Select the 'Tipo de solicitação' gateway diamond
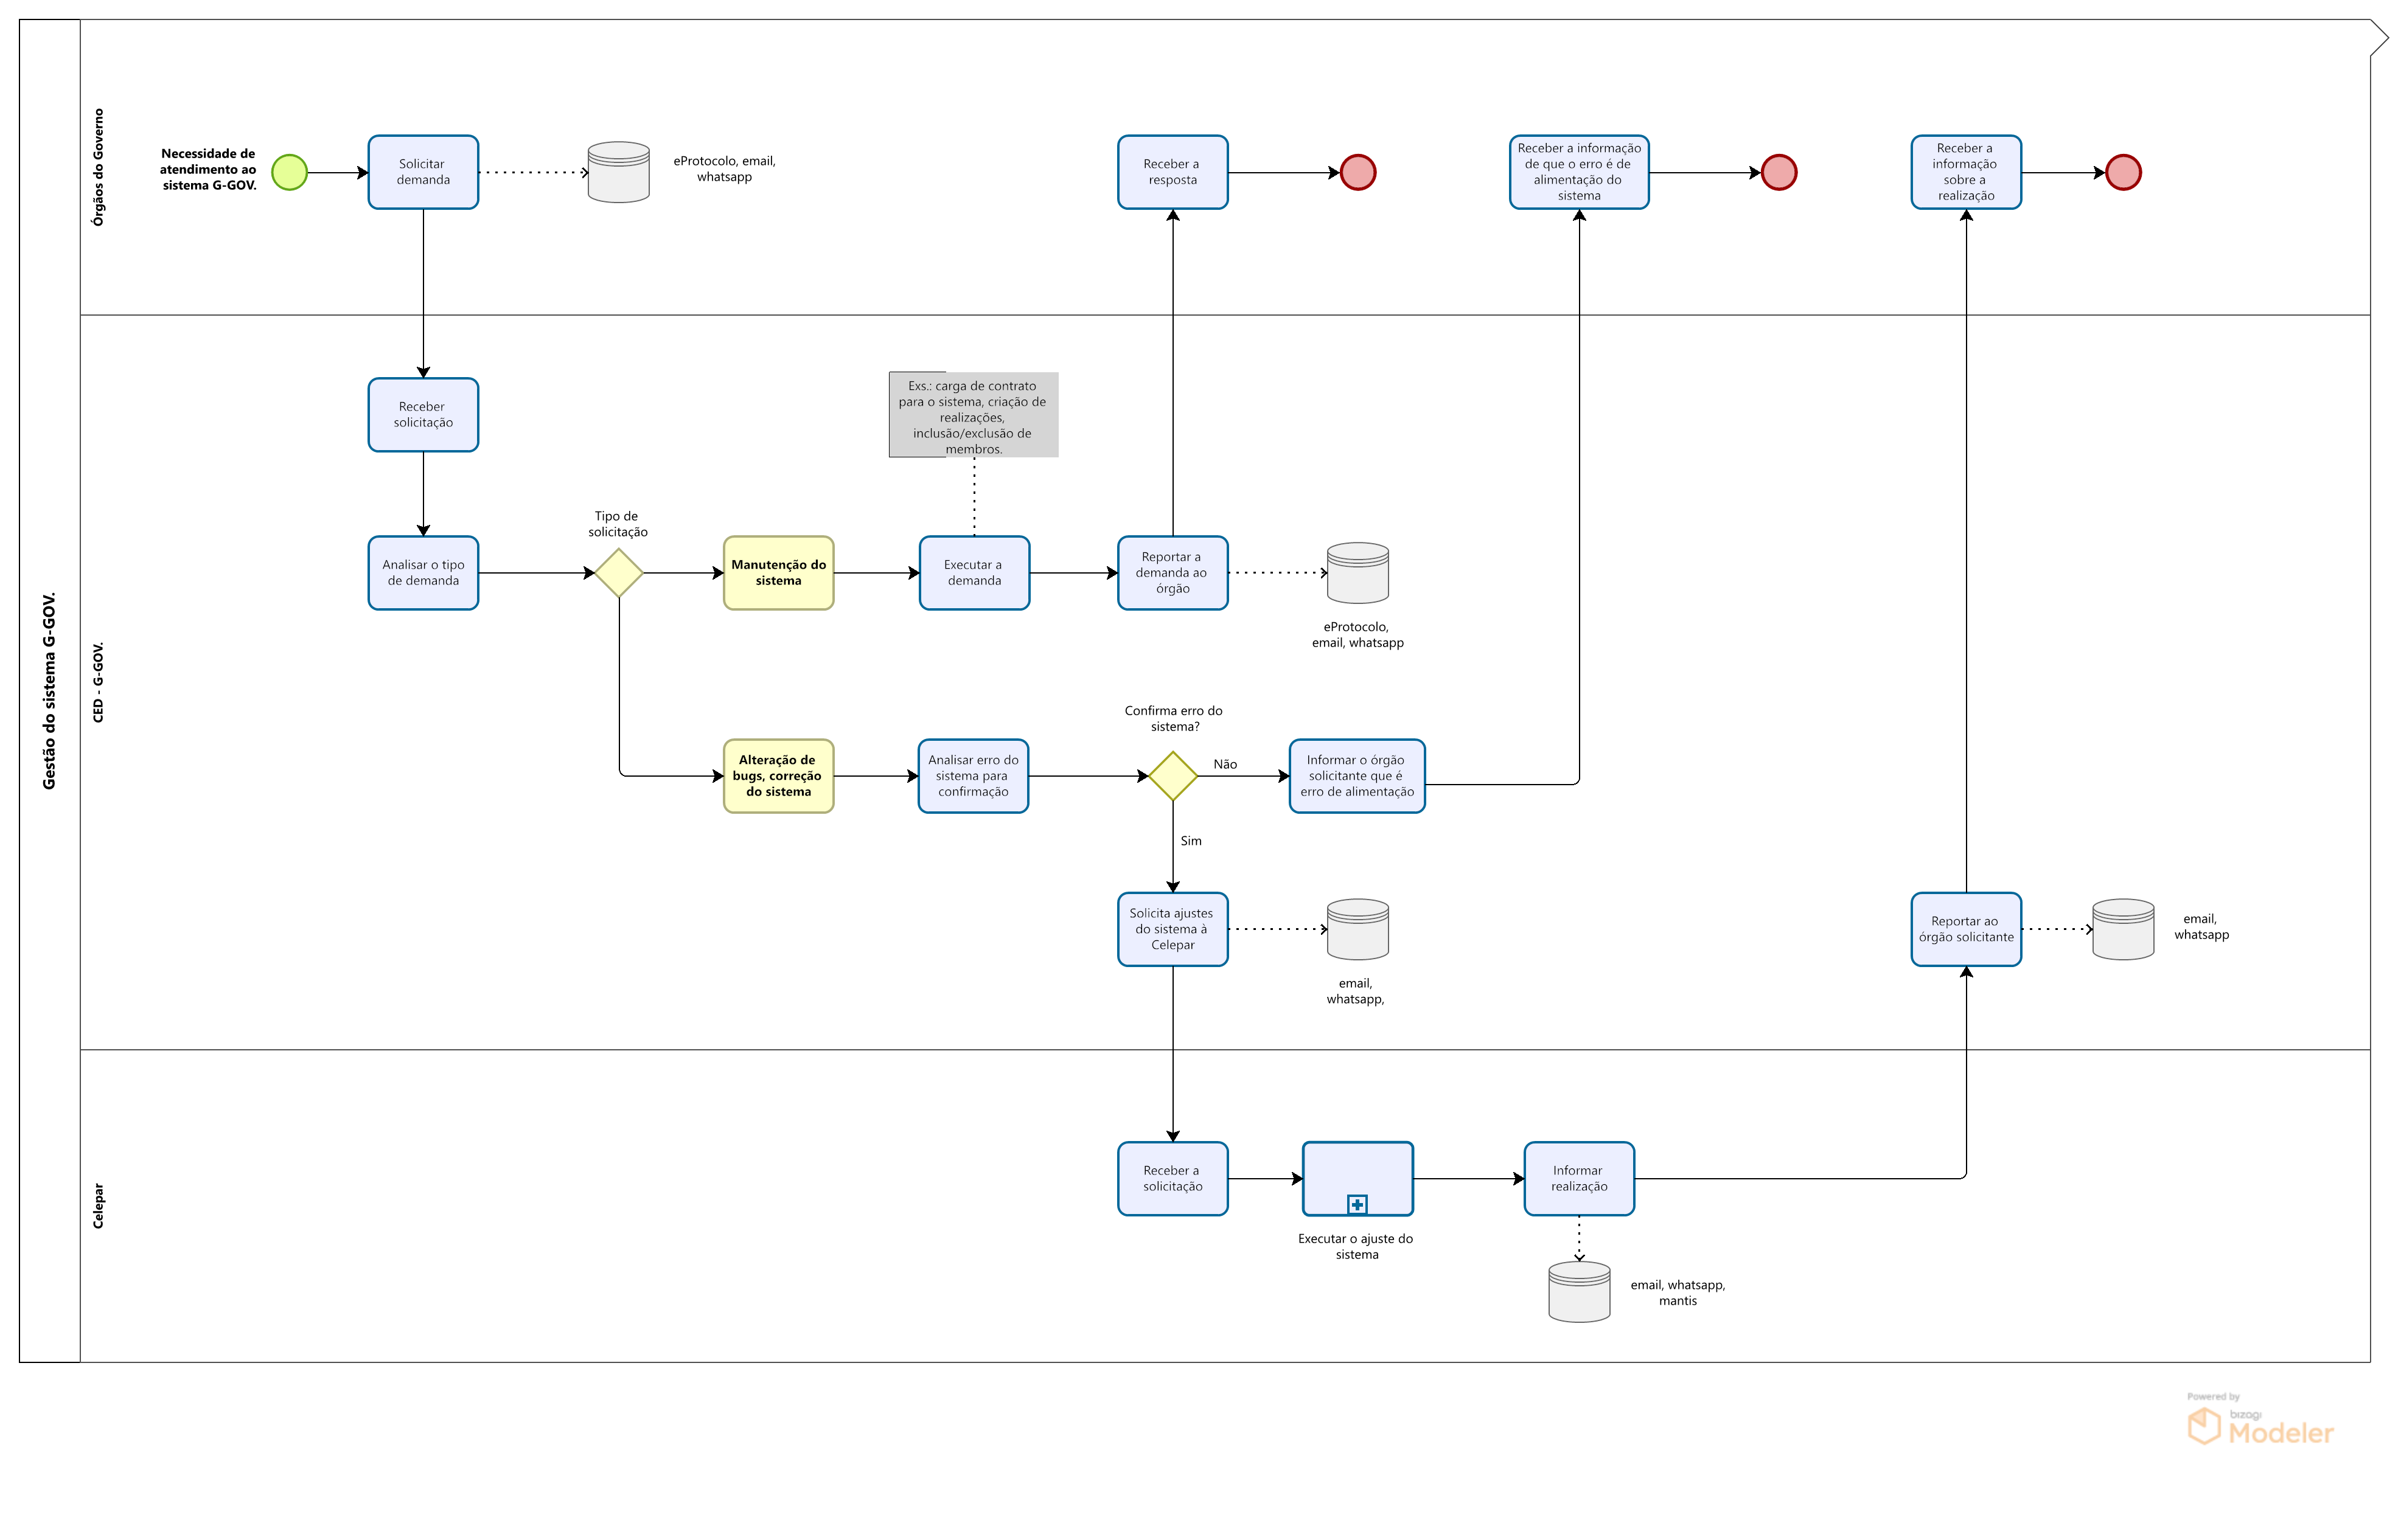This screenshot has width=2401, height=1540. point(618,573)
